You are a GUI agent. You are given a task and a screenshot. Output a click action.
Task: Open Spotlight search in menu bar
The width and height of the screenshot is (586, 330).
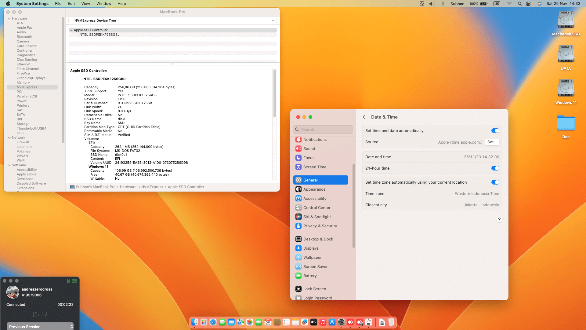(x=519, y=4)
